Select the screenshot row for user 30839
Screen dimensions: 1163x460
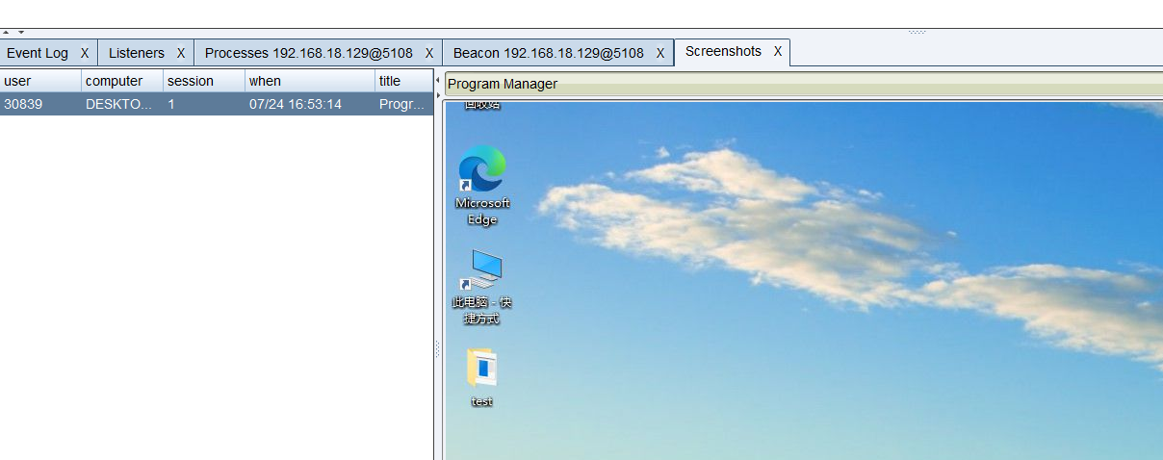[216, 104]
